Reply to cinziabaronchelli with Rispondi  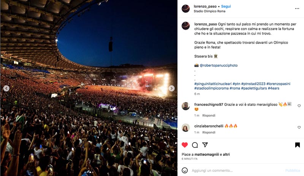[209, 132]
